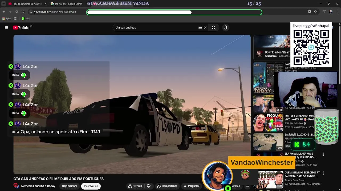Expand the Chrome tab search dropdown arrow
The width and height of the screenshot is (341, 191).
click(3, 4)
